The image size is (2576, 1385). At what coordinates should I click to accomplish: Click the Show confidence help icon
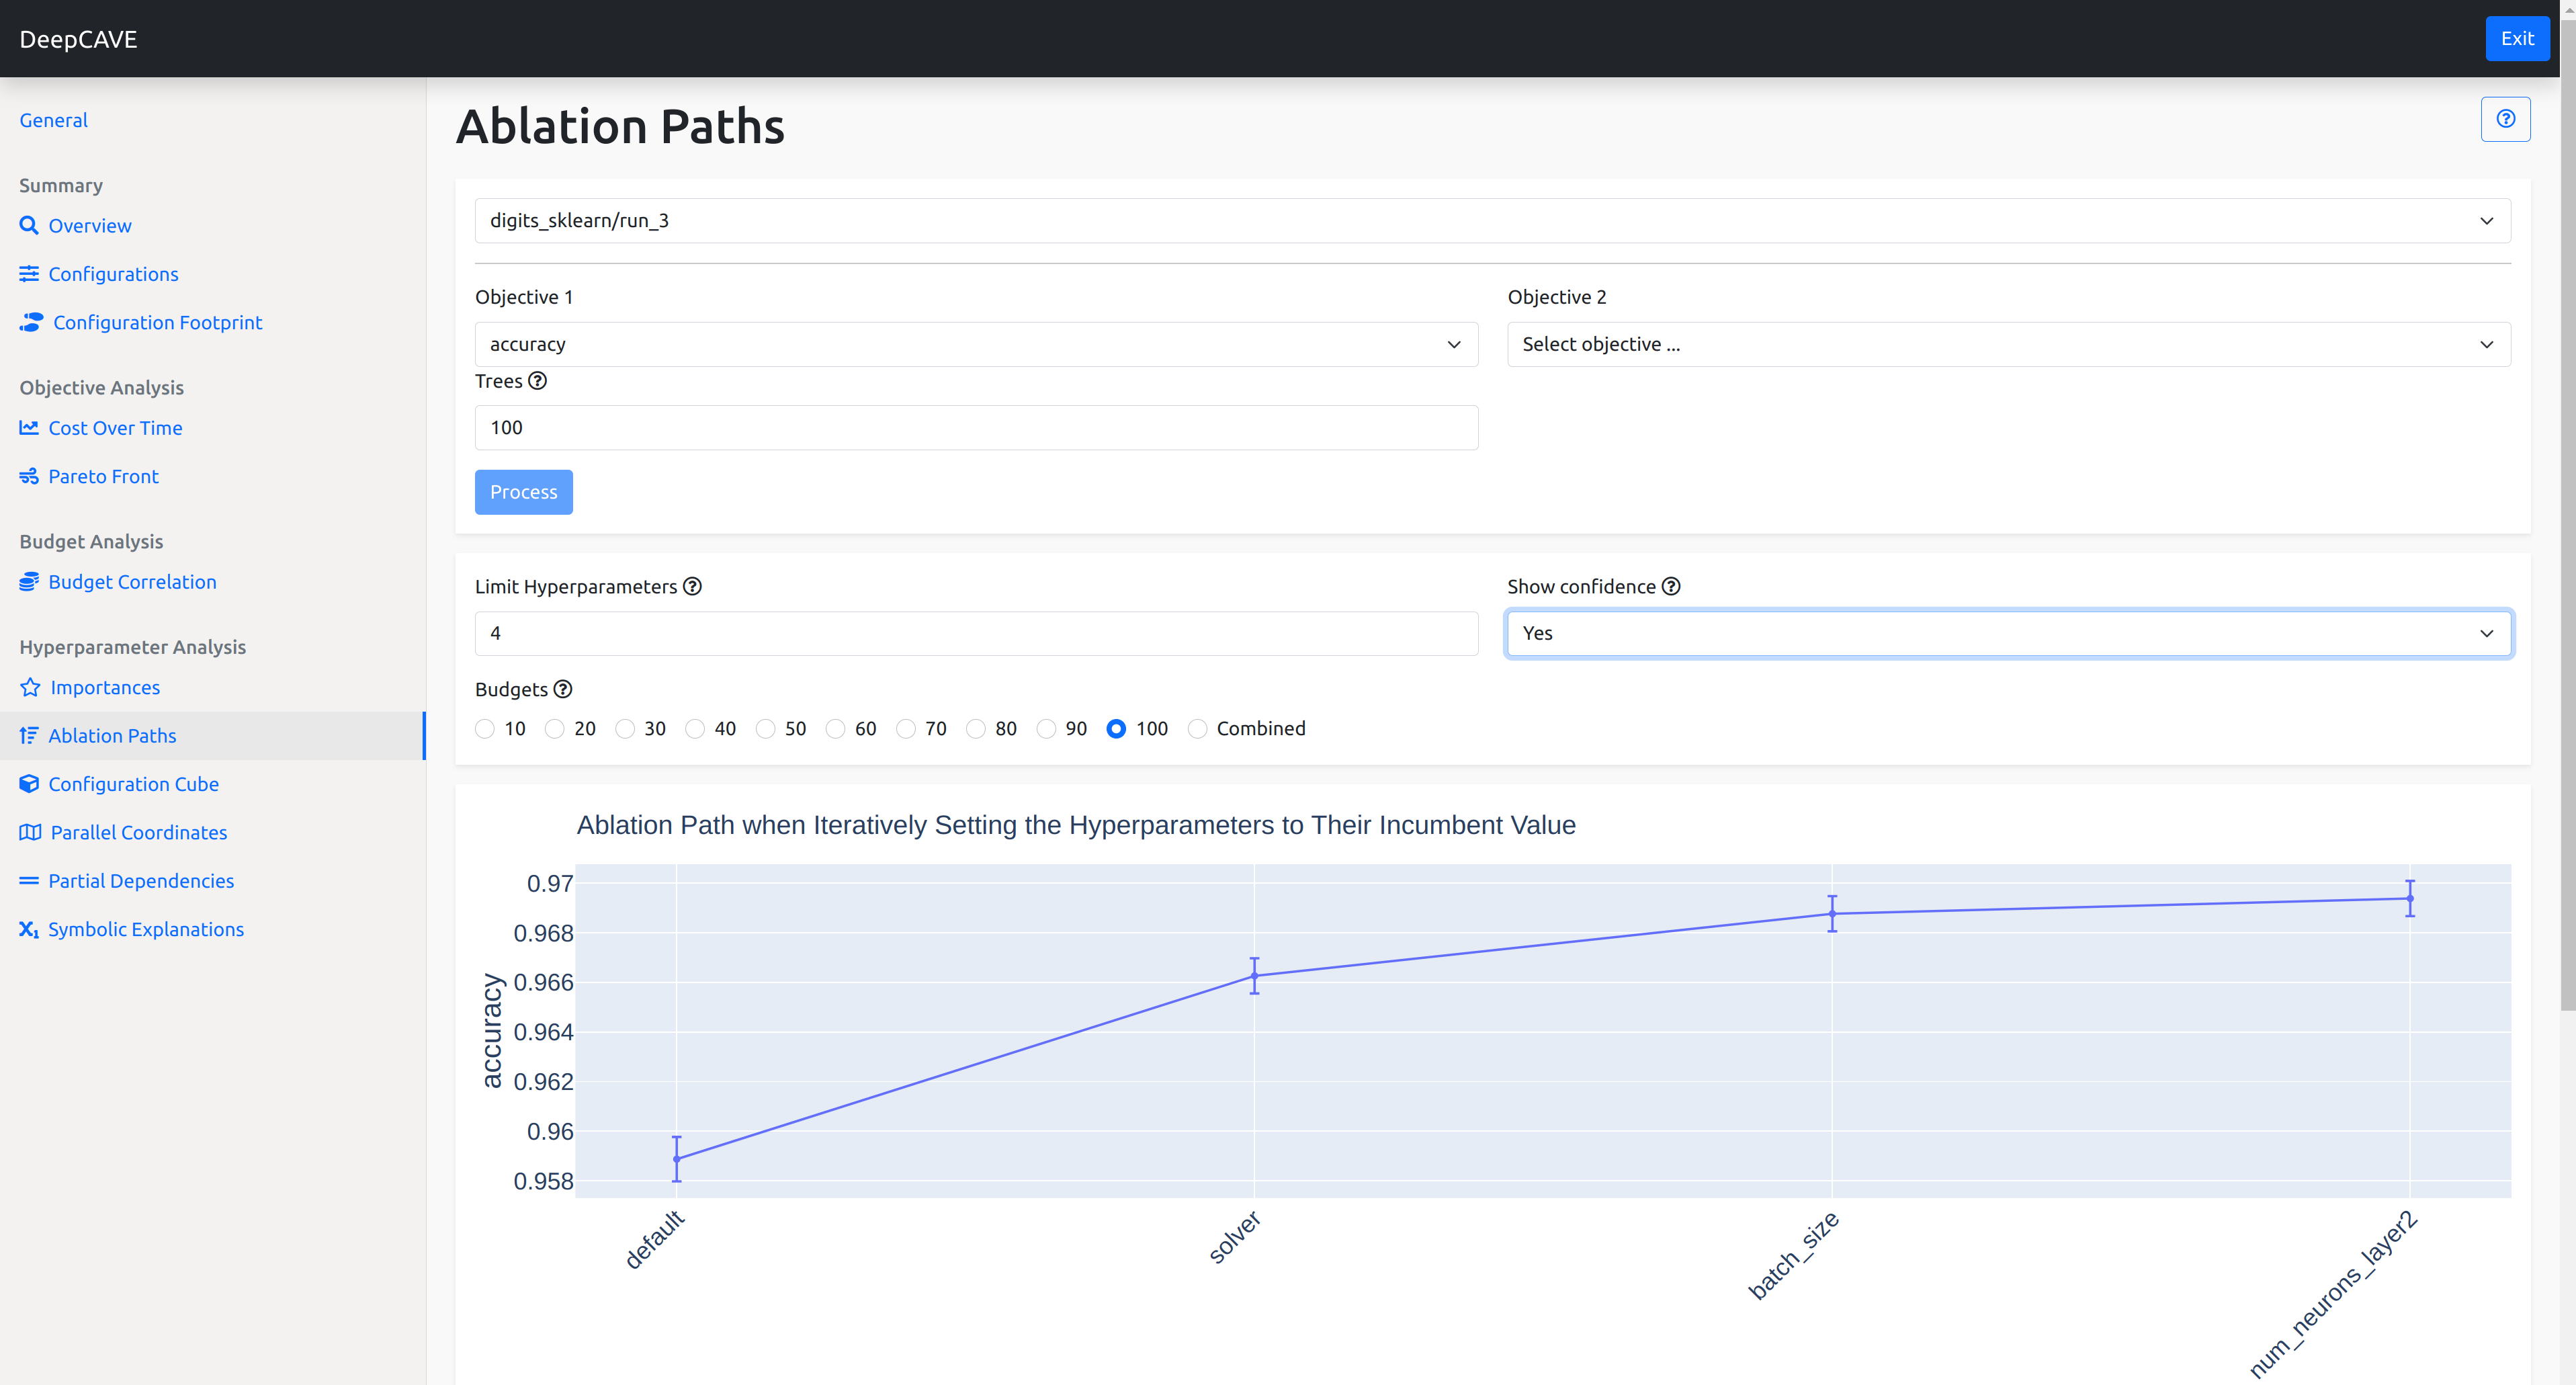coord(1671,586)
